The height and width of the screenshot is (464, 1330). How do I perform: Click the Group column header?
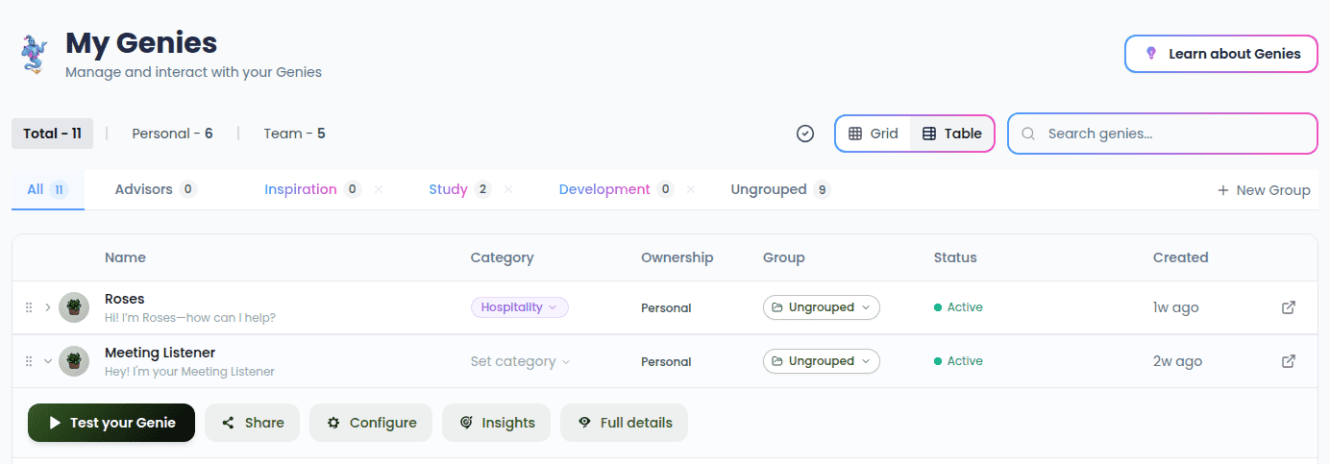point(784,257)
